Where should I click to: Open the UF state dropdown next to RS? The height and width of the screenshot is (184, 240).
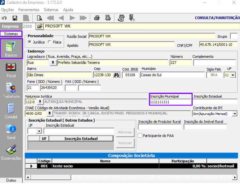(232, 75)
